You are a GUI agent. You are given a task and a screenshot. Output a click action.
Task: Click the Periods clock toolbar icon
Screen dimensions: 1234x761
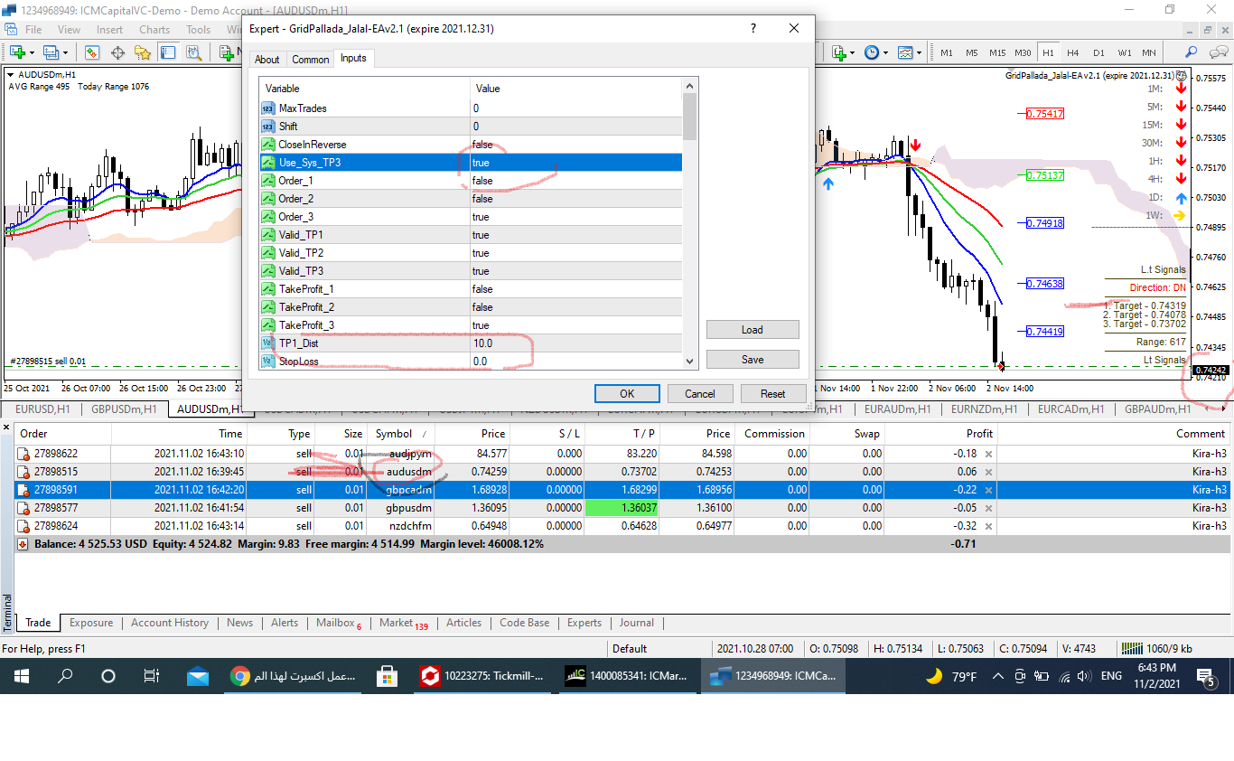(872, 52)
